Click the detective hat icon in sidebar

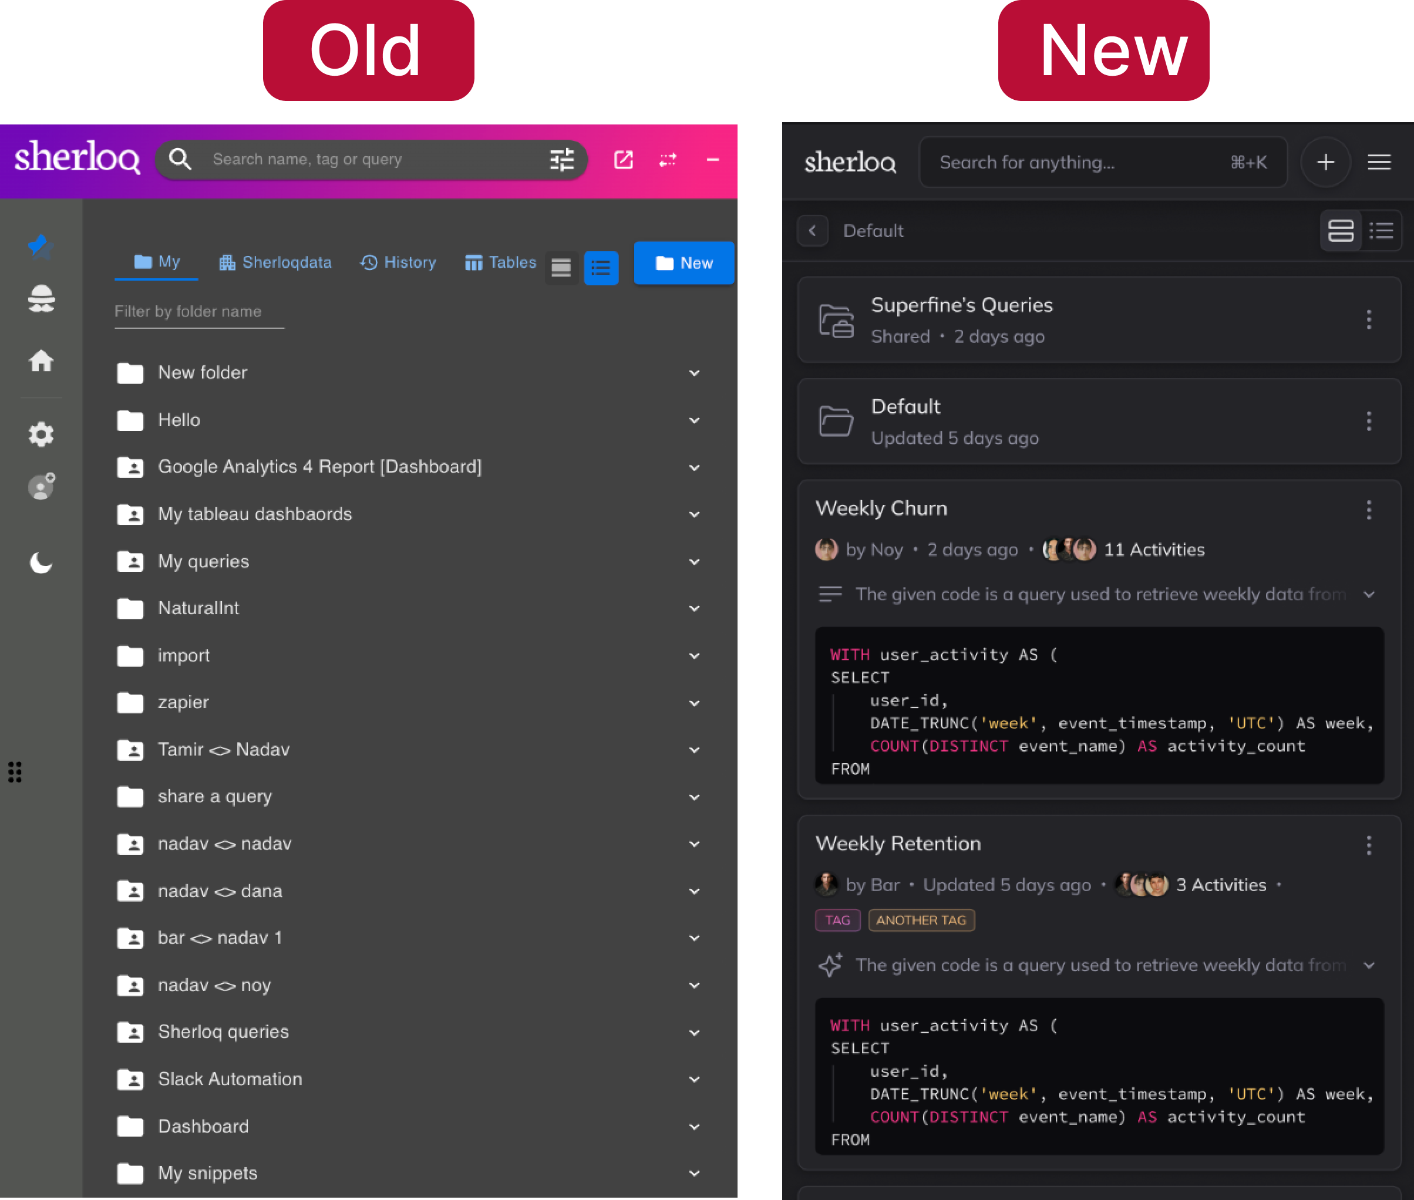tap(41, 299)
